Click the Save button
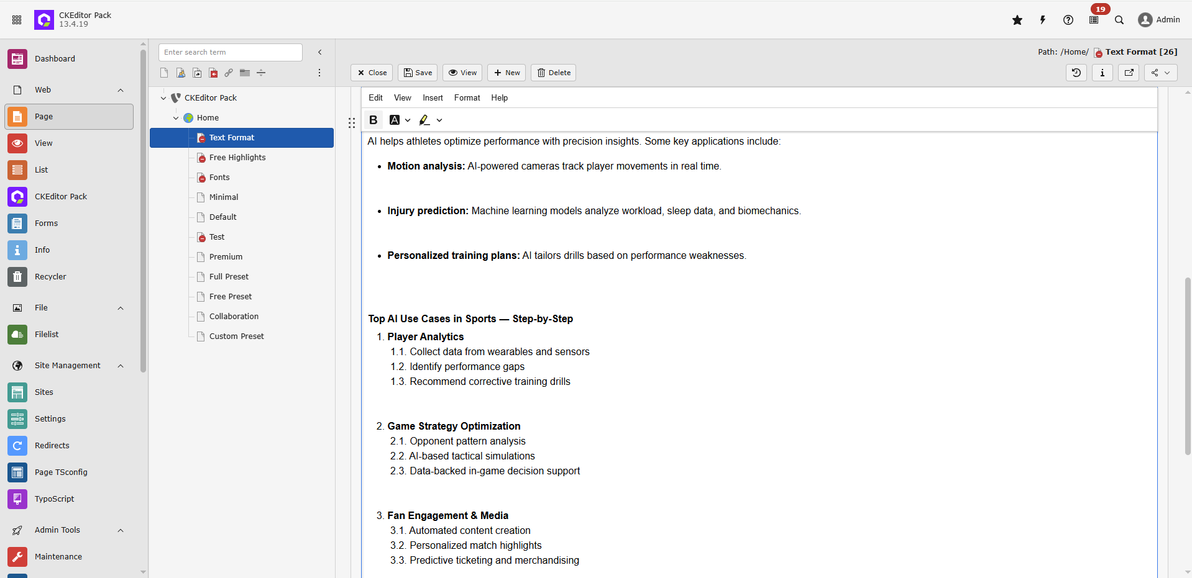This screenshot has width=1192, height=578. tap(418, 73)
